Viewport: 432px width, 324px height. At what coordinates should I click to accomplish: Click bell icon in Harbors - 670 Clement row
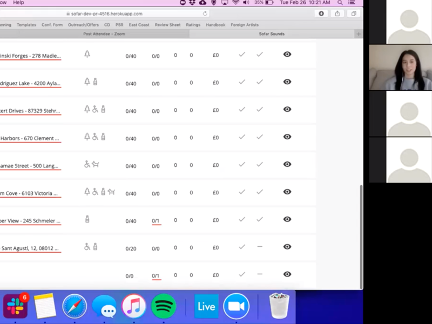87,137
